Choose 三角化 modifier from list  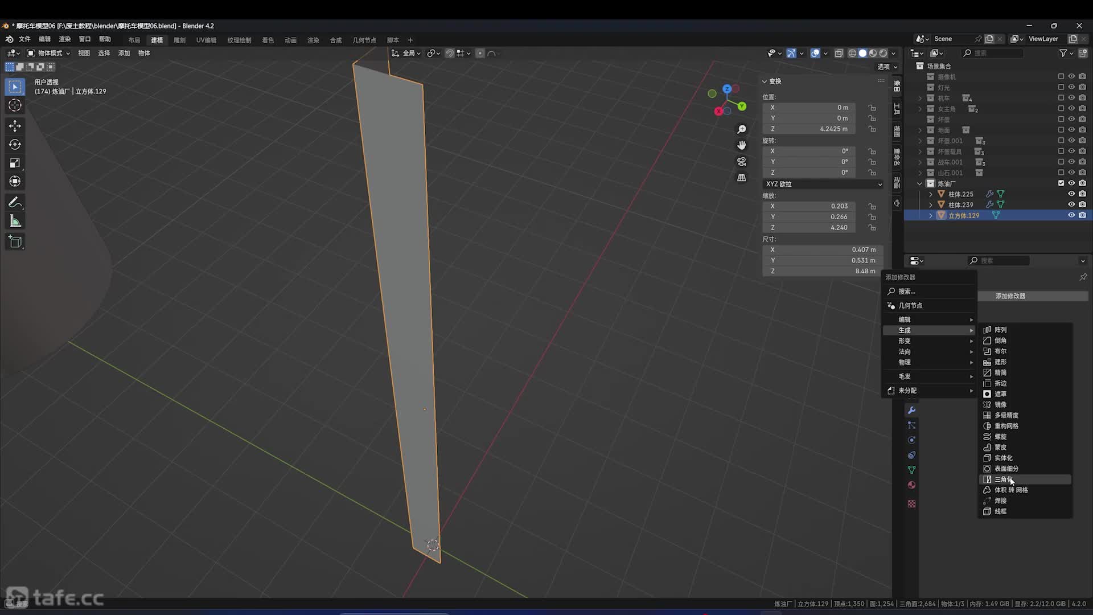pyautogui.click(x=1025, y=479)
